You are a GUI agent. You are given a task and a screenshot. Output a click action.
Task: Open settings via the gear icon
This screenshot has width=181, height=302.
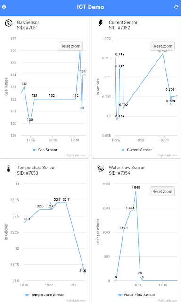click(4, 7)
